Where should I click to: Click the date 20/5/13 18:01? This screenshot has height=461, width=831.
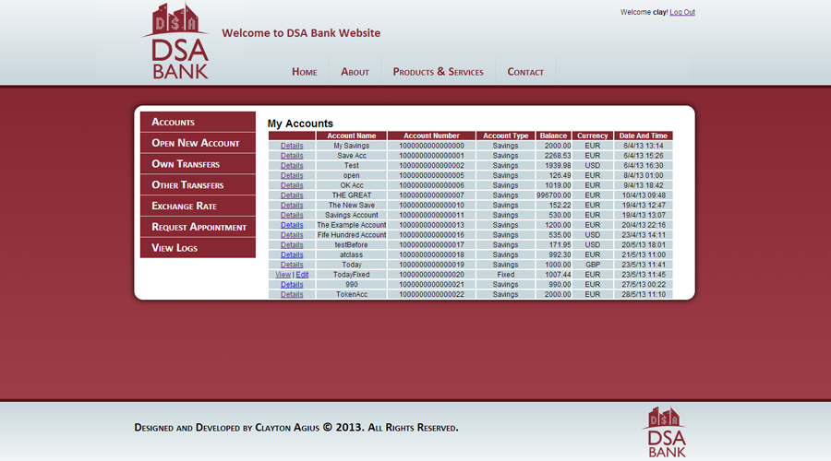coord(644,244)
